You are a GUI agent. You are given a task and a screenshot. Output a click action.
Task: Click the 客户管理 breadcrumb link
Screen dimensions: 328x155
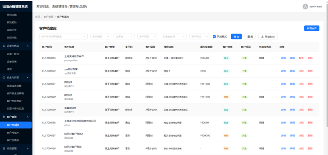[x=48, y=17]
